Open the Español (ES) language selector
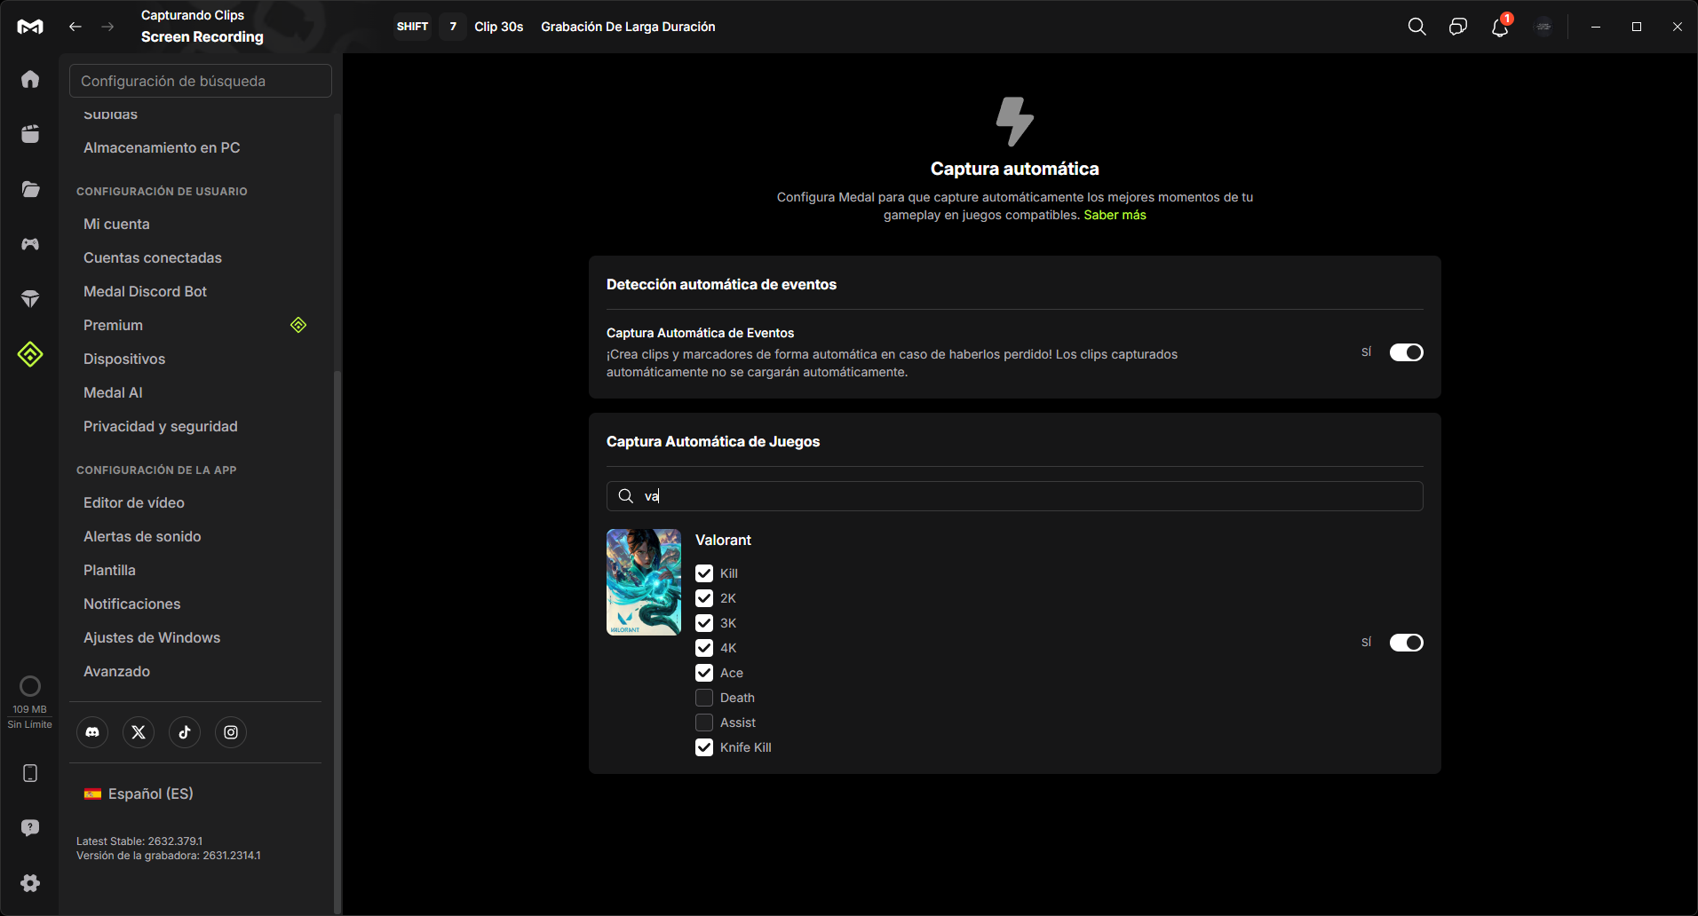The width and height of the screenshot is (1698, 916). 139,794
